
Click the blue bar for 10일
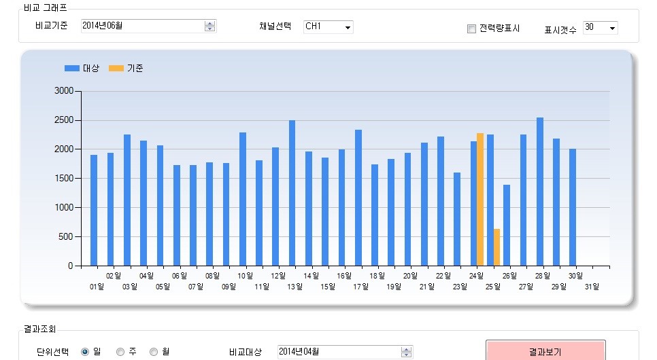pos(243,199)
